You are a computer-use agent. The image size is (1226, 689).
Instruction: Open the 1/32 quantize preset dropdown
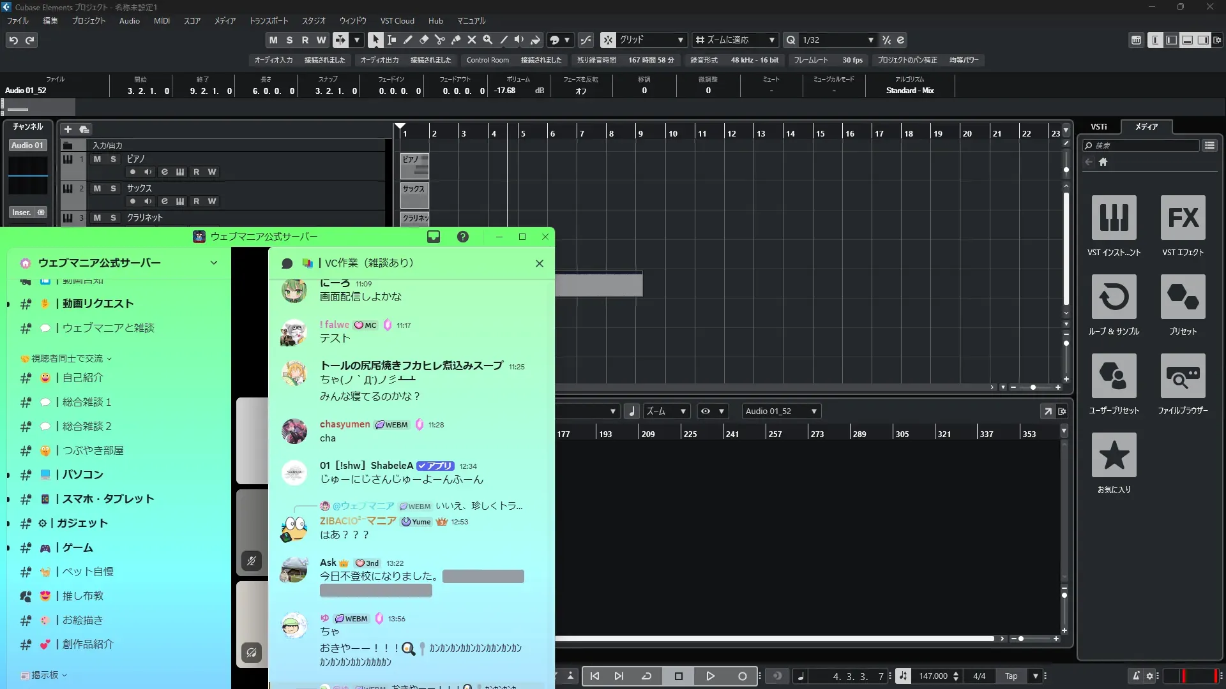pos(838,40)
